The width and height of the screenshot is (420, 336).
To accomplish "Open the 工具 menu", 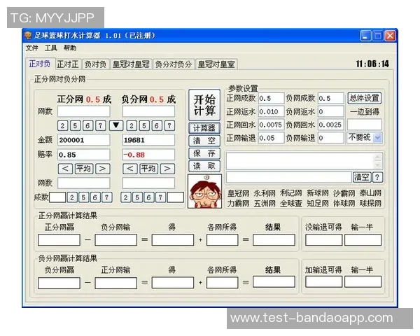I will 51,48.
